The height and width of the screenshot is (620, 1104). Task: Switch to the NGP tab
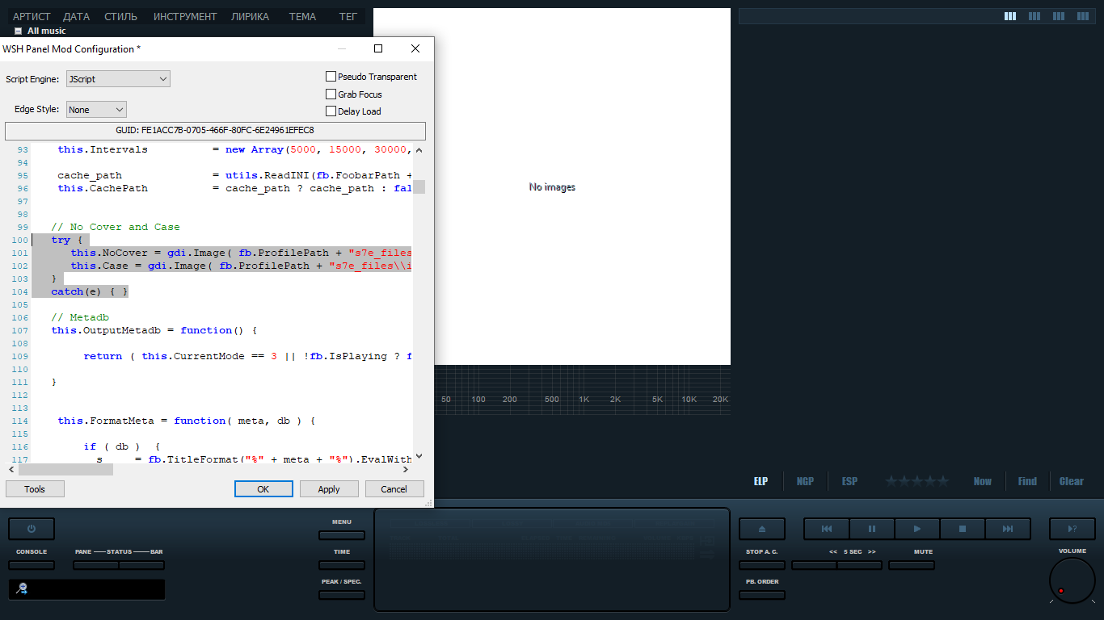pos(805,481)
